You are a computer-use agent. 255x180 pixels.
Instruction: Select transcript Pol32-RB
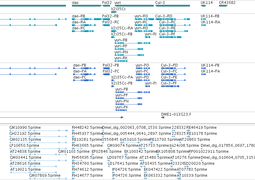(106, 19)
